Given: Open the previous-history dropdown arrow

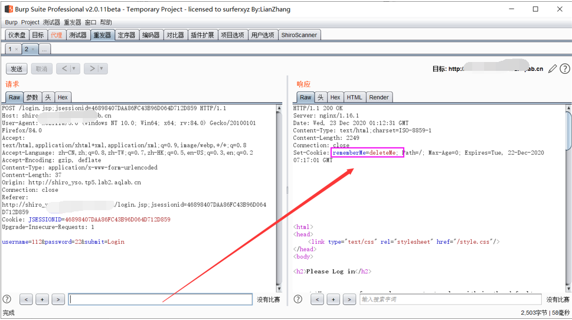Looking at the screenshot, I should point(74,68).
